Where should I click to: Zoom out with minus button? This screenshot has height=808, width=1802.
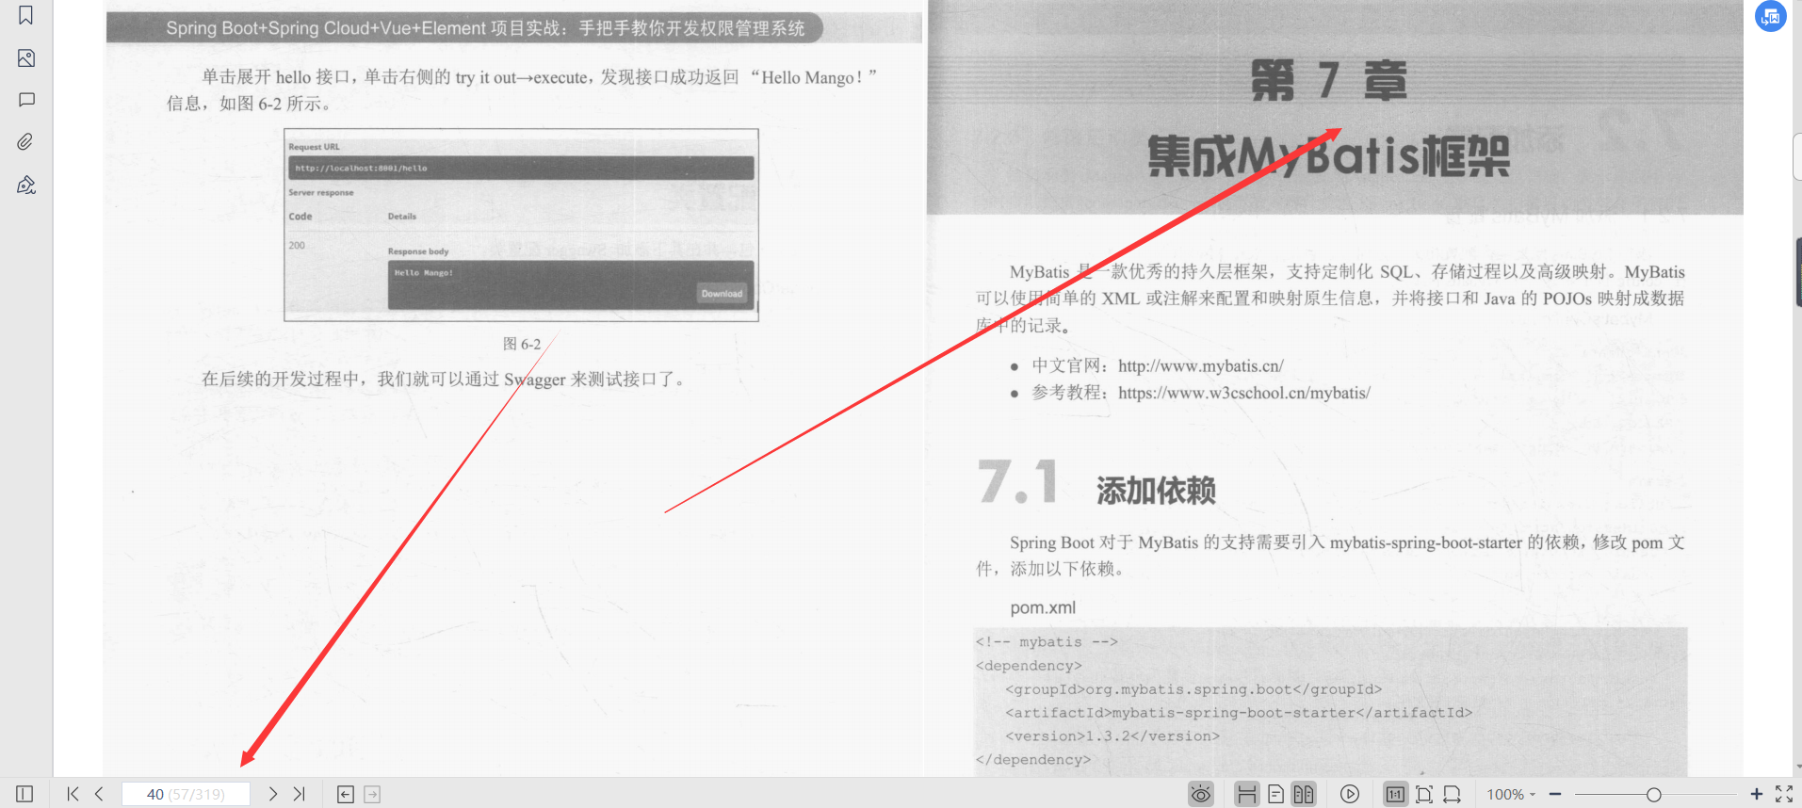tap(1555, 795)
